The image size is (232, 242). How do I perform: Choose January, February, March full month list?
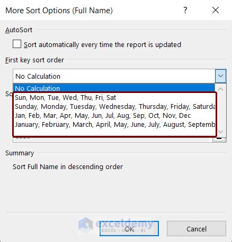[114, 125]
